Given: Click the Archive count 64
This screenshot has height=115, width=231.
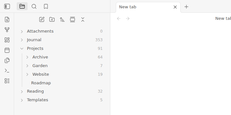Looking at the screenshot, I should pyautogui.click(x=100, y=57).
